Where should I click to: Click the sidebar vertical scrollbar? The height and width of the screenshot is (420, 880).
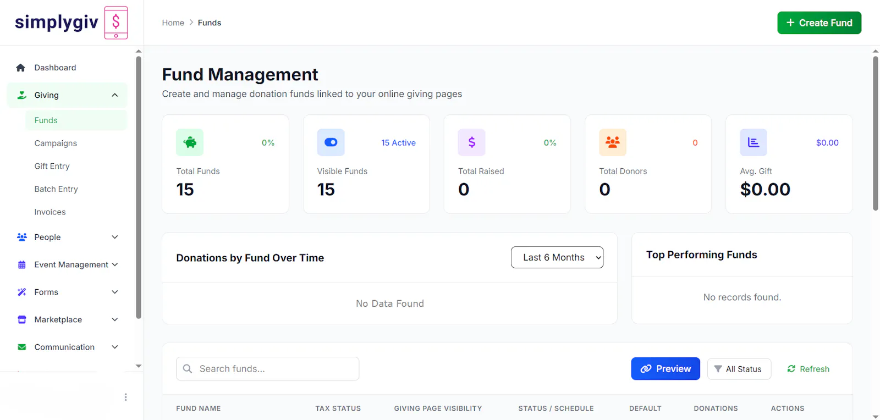[x=139, y=187]
